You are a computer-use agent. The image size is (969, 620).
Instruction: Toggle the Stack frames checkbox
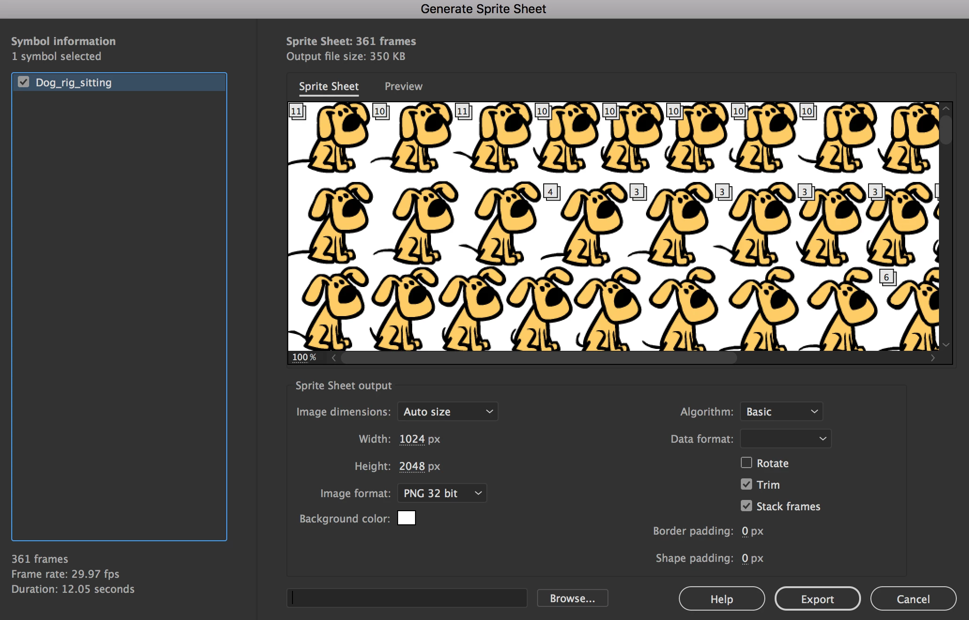click(x=746, y=506)
